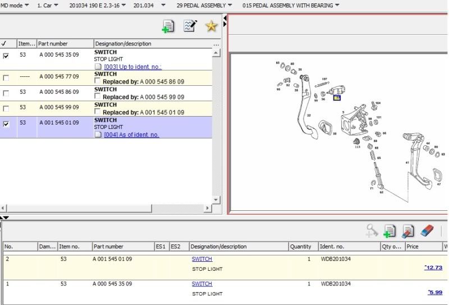Click the checkmark column header

click(8, 44)
